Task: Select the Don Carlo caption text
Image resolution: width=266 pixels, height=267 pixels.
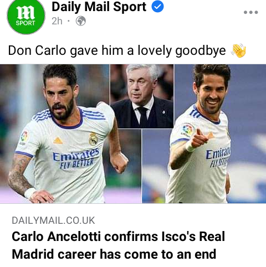Action: tap(117, 50)
